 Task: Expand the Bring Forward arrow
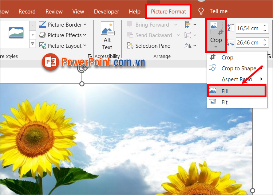pyautogui.click(x=175, y=24)
